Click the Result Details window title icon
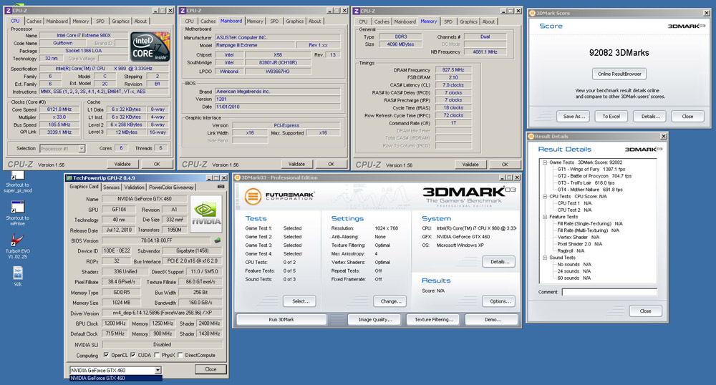Viewport: 716px width, 385px height. pos(531,136)
